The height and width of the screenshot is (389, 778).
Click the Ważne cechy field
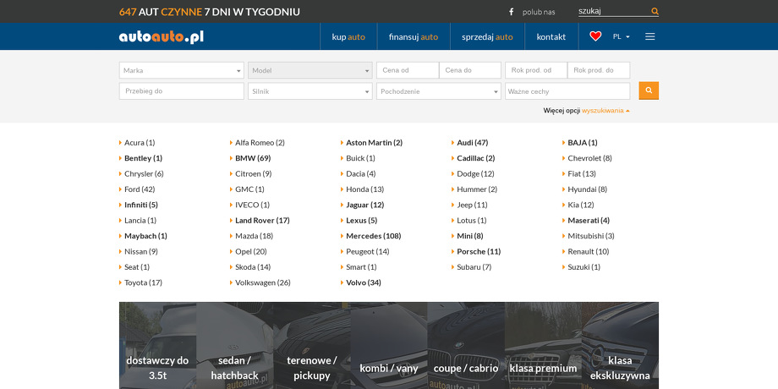(567, 91)
